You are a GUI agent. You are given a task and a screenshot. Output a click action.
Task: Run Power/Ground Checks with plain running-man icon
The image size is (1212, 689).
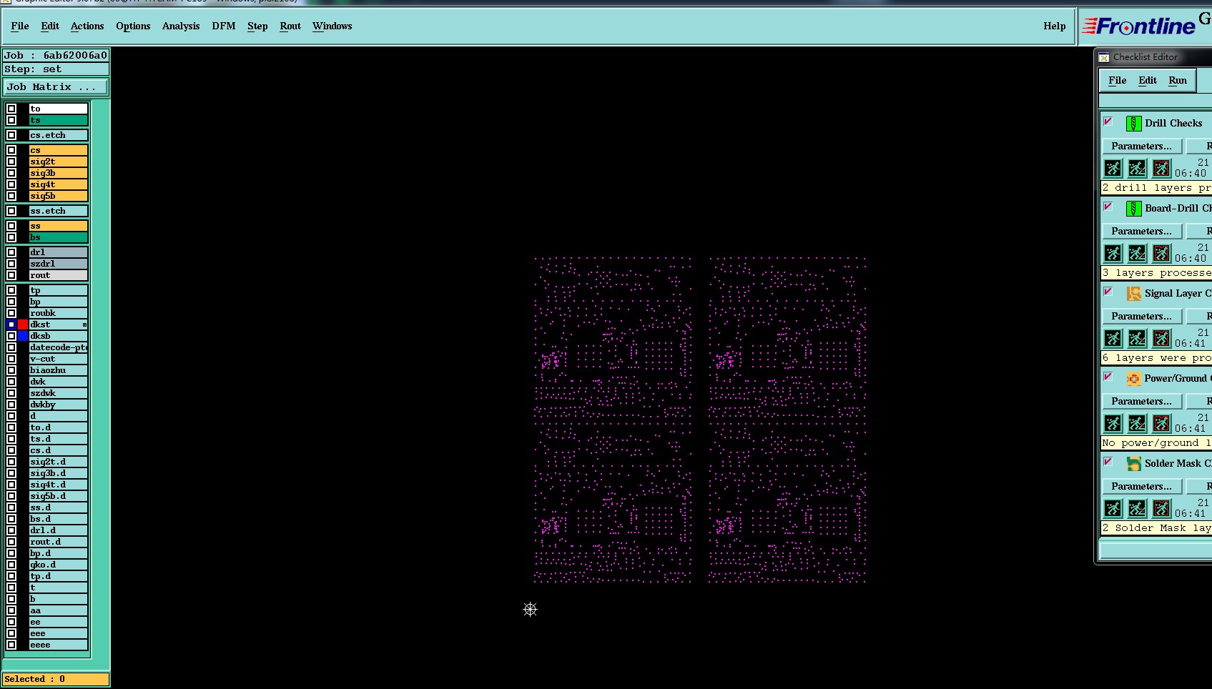1113,423
